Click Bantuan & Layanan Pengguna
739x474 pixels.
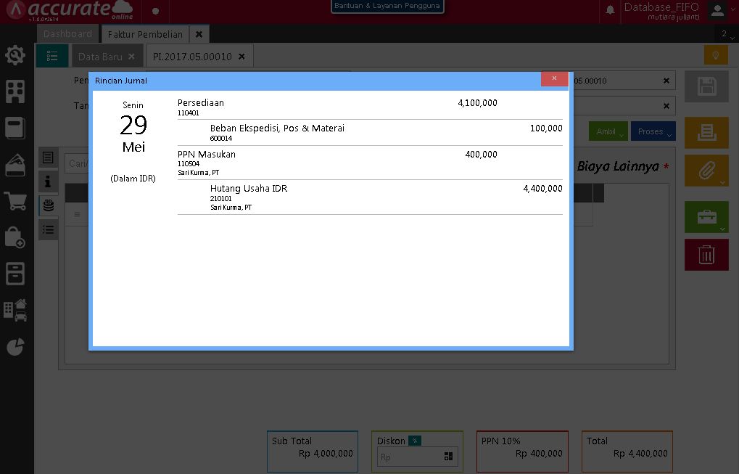387,5
